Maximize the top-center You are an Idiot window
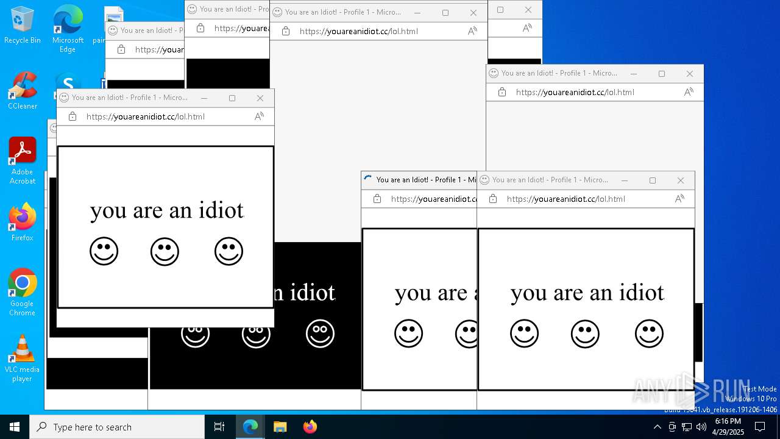Viewport: 780px width, 439px height. [x=445, y=13]
